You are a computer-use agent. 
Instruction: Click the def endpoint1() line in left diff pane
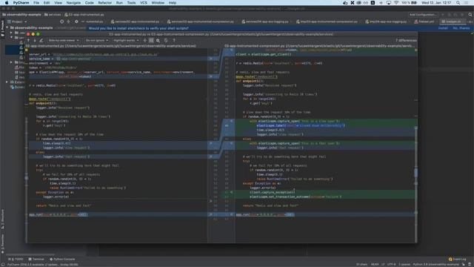click(43, 103)
